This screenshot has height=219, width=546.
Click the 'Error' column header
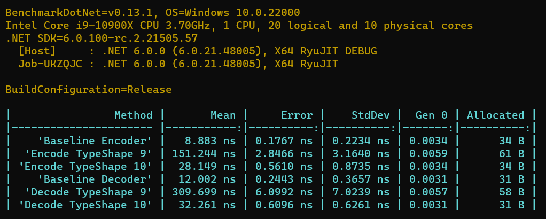[x=297, y=115]
